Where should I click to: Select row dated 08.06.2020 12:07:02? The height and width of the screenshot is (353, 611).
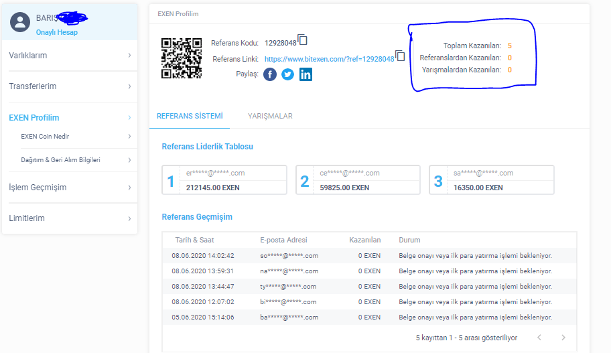pyautogui.click(x=369, y=302)
